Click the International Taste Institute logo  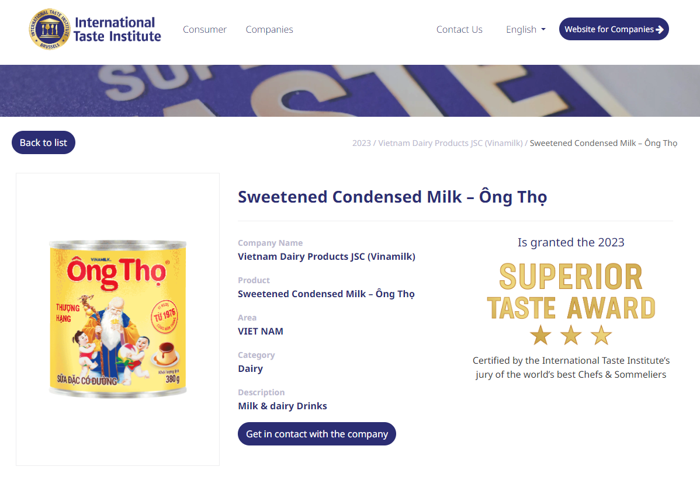(93, 29)
